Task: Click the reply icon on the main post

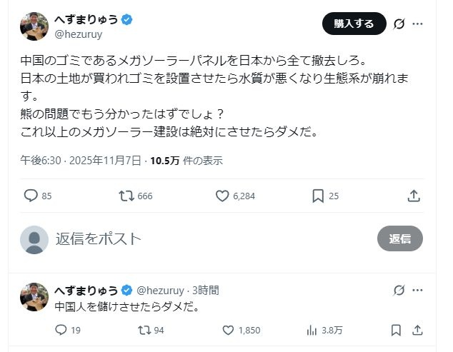Action: [x=31, y=196]
